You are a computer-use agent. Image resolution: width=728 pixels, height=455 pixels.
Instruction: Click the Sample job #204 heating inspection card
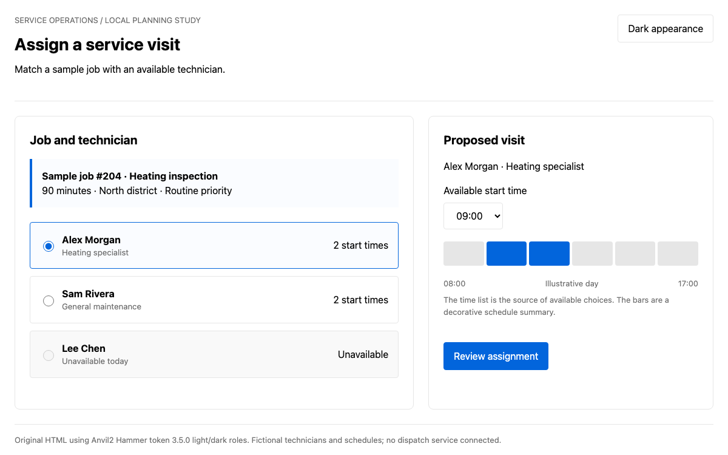click(x=214, y=183)
